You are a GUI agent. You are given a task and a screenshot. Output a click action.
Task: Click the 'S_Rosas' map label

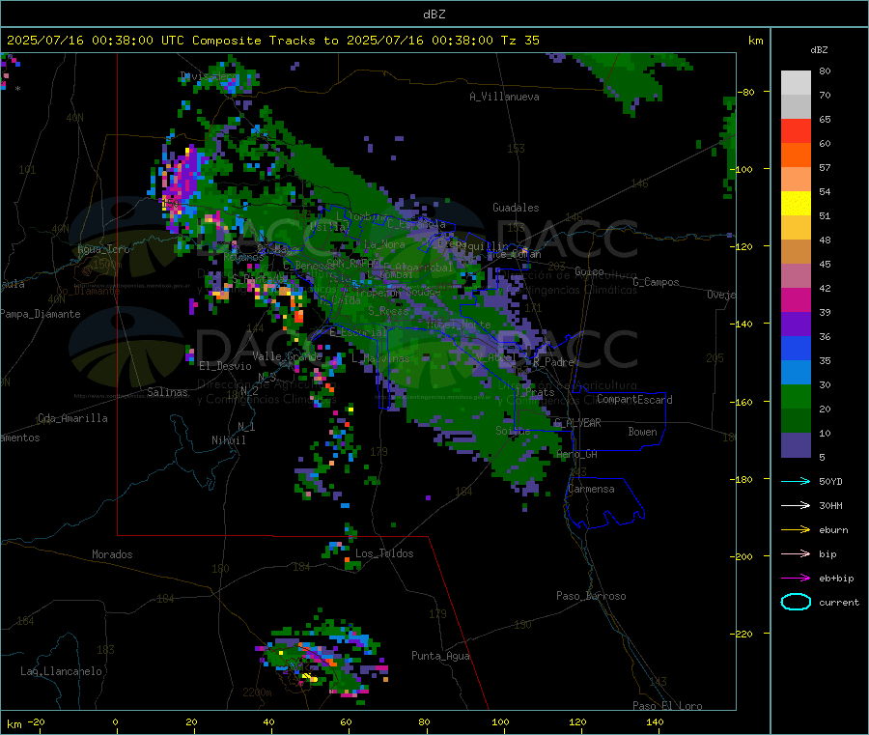tap(388, 311)
